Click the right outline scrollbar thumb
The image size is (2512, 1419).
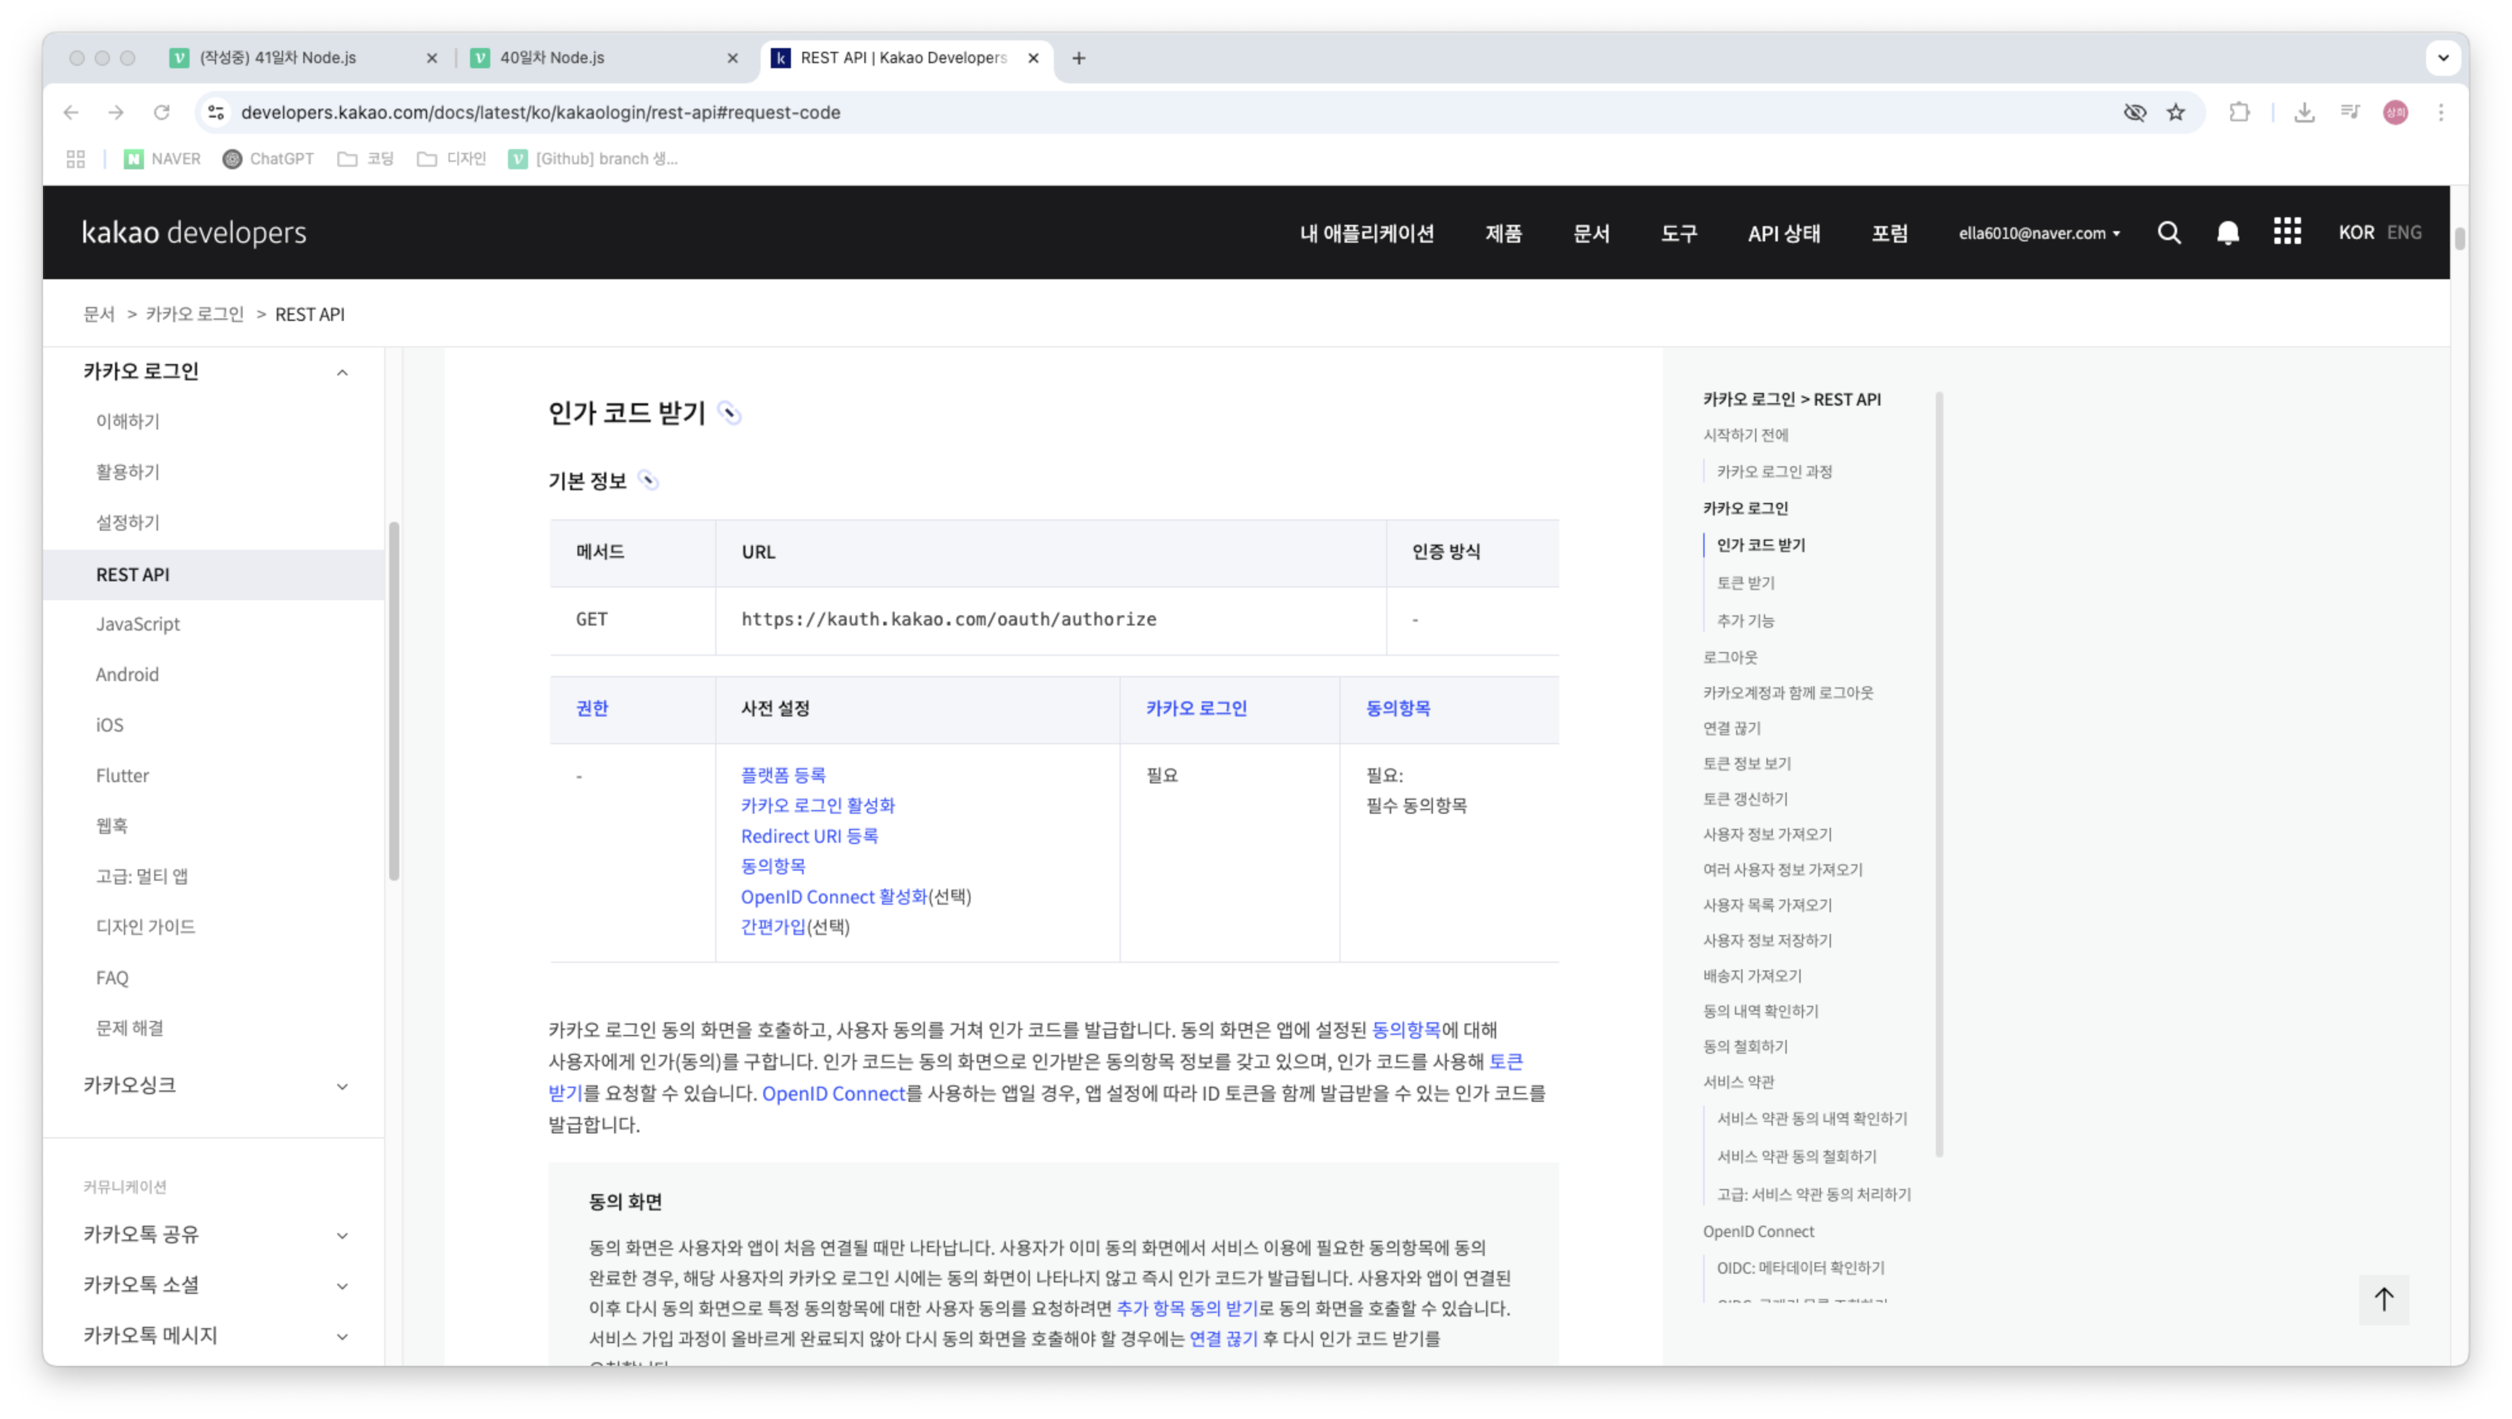(x=1938, y=775)
